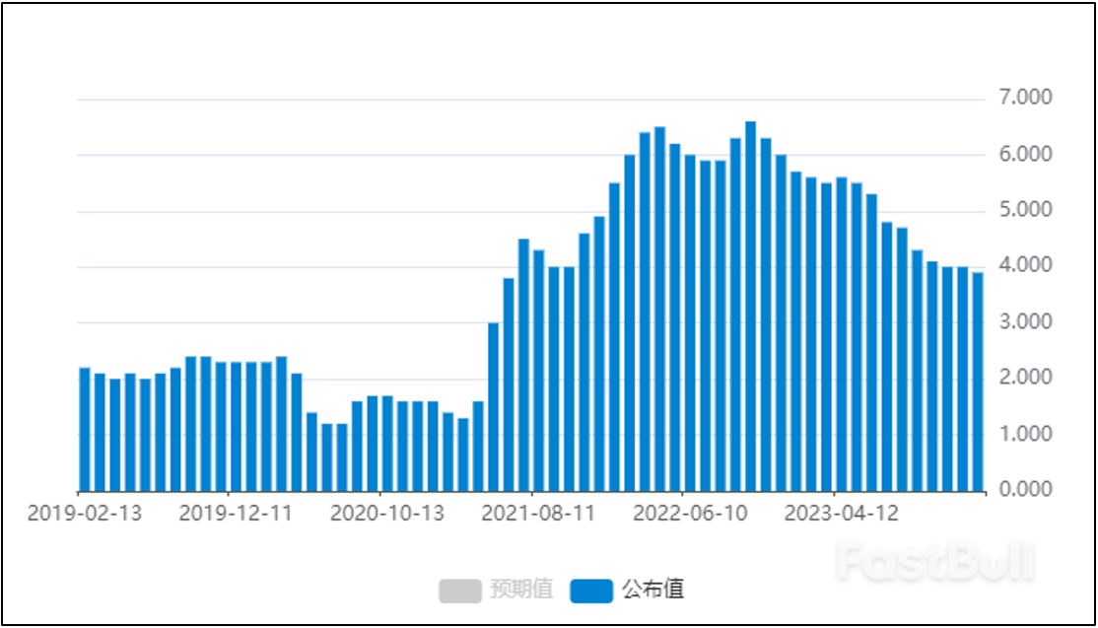Click the tallest bar near 6.6

pos(751,307)
